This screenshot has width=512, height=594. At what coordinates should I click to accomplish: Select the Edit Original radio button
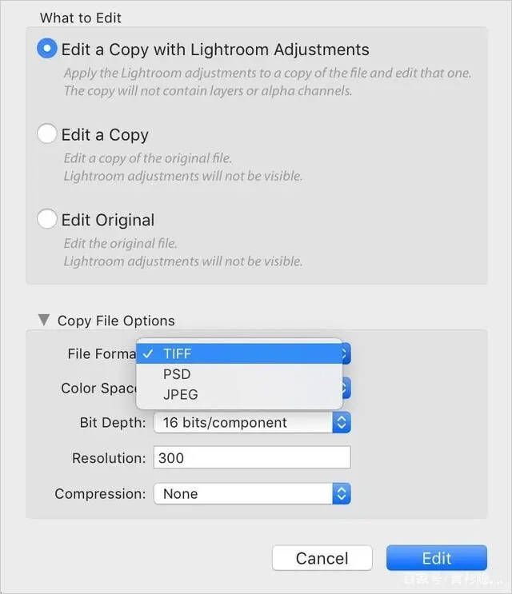pos(47,219)
